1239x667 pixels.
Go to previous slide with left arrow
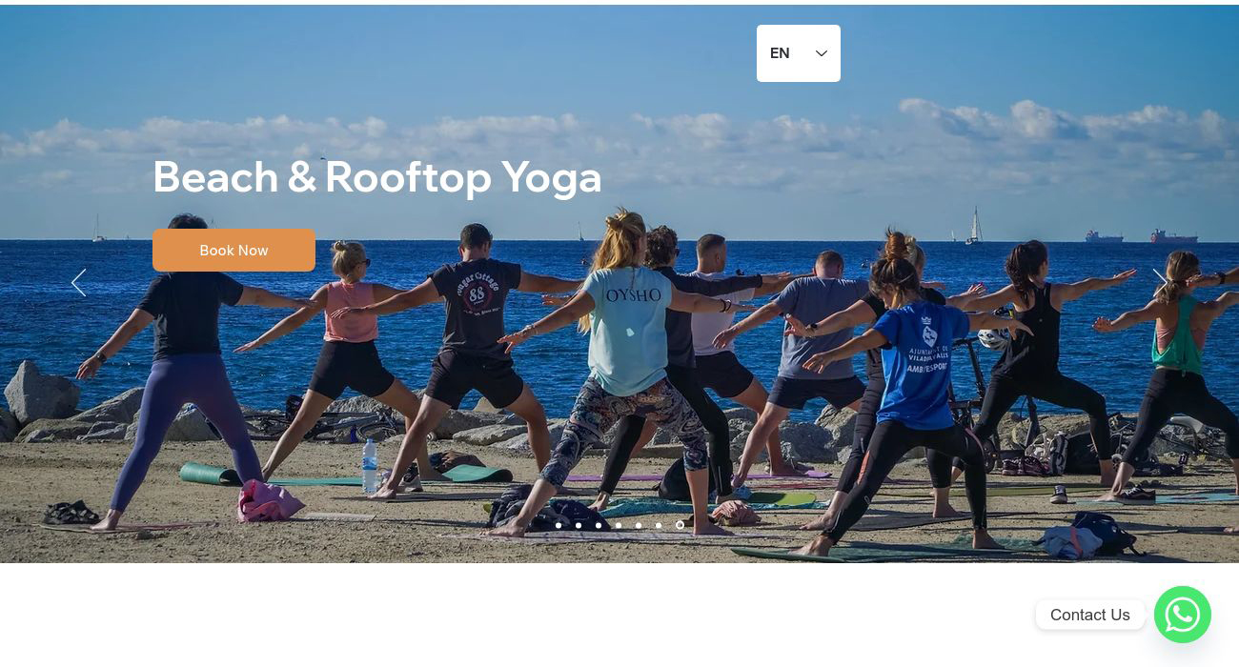78,282
